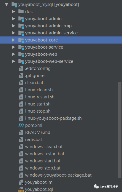The image size is (122, 192).
Task: Select the linux-stop.sh file name
Action: [x=38, y=111]
